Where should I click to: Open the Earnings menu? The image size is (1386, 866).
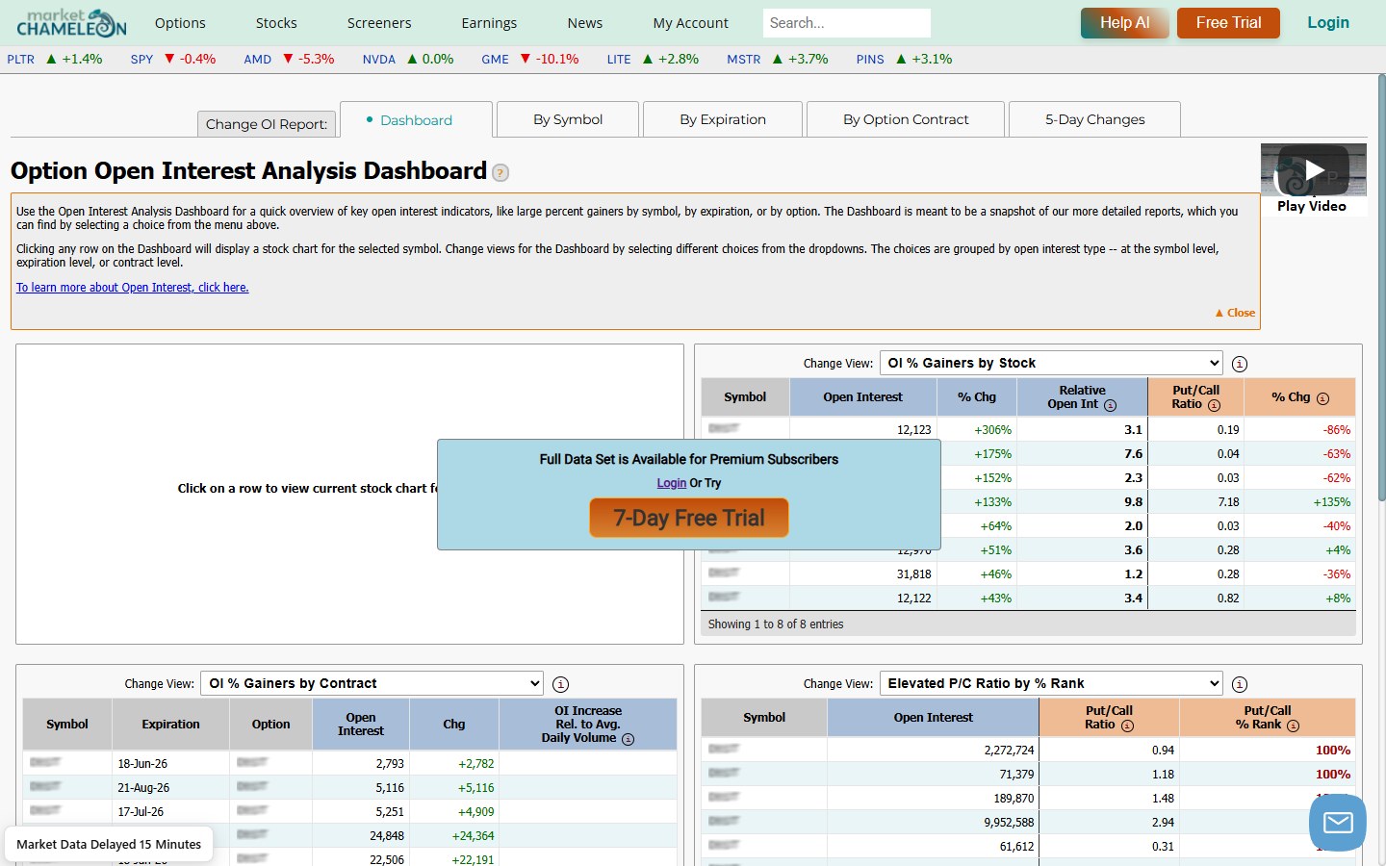(x=489, y=23)
